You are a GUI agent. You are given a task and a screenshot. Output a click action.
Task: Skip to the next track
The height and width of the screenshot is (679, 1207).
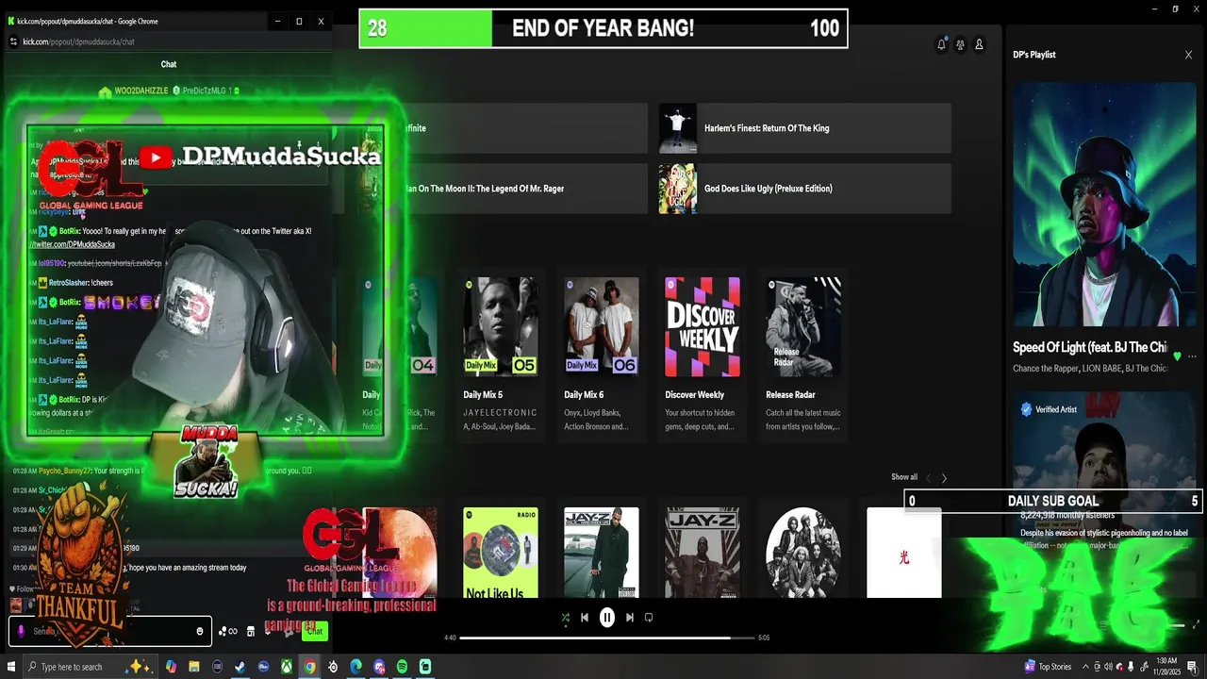tap(630, 618)
